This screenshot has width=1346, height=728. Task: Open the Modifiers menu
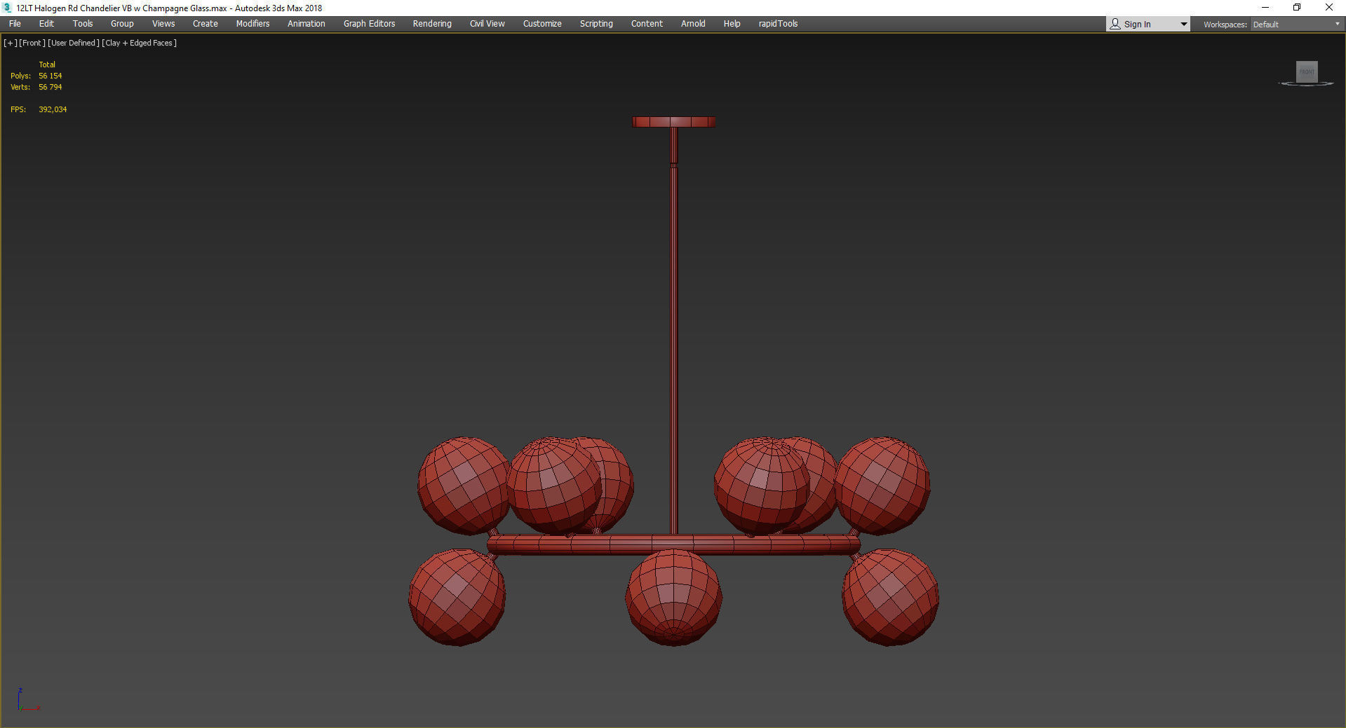253,24
